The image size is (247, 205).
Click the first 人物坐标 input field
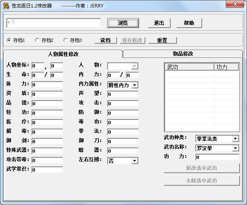tap(38, 66)
